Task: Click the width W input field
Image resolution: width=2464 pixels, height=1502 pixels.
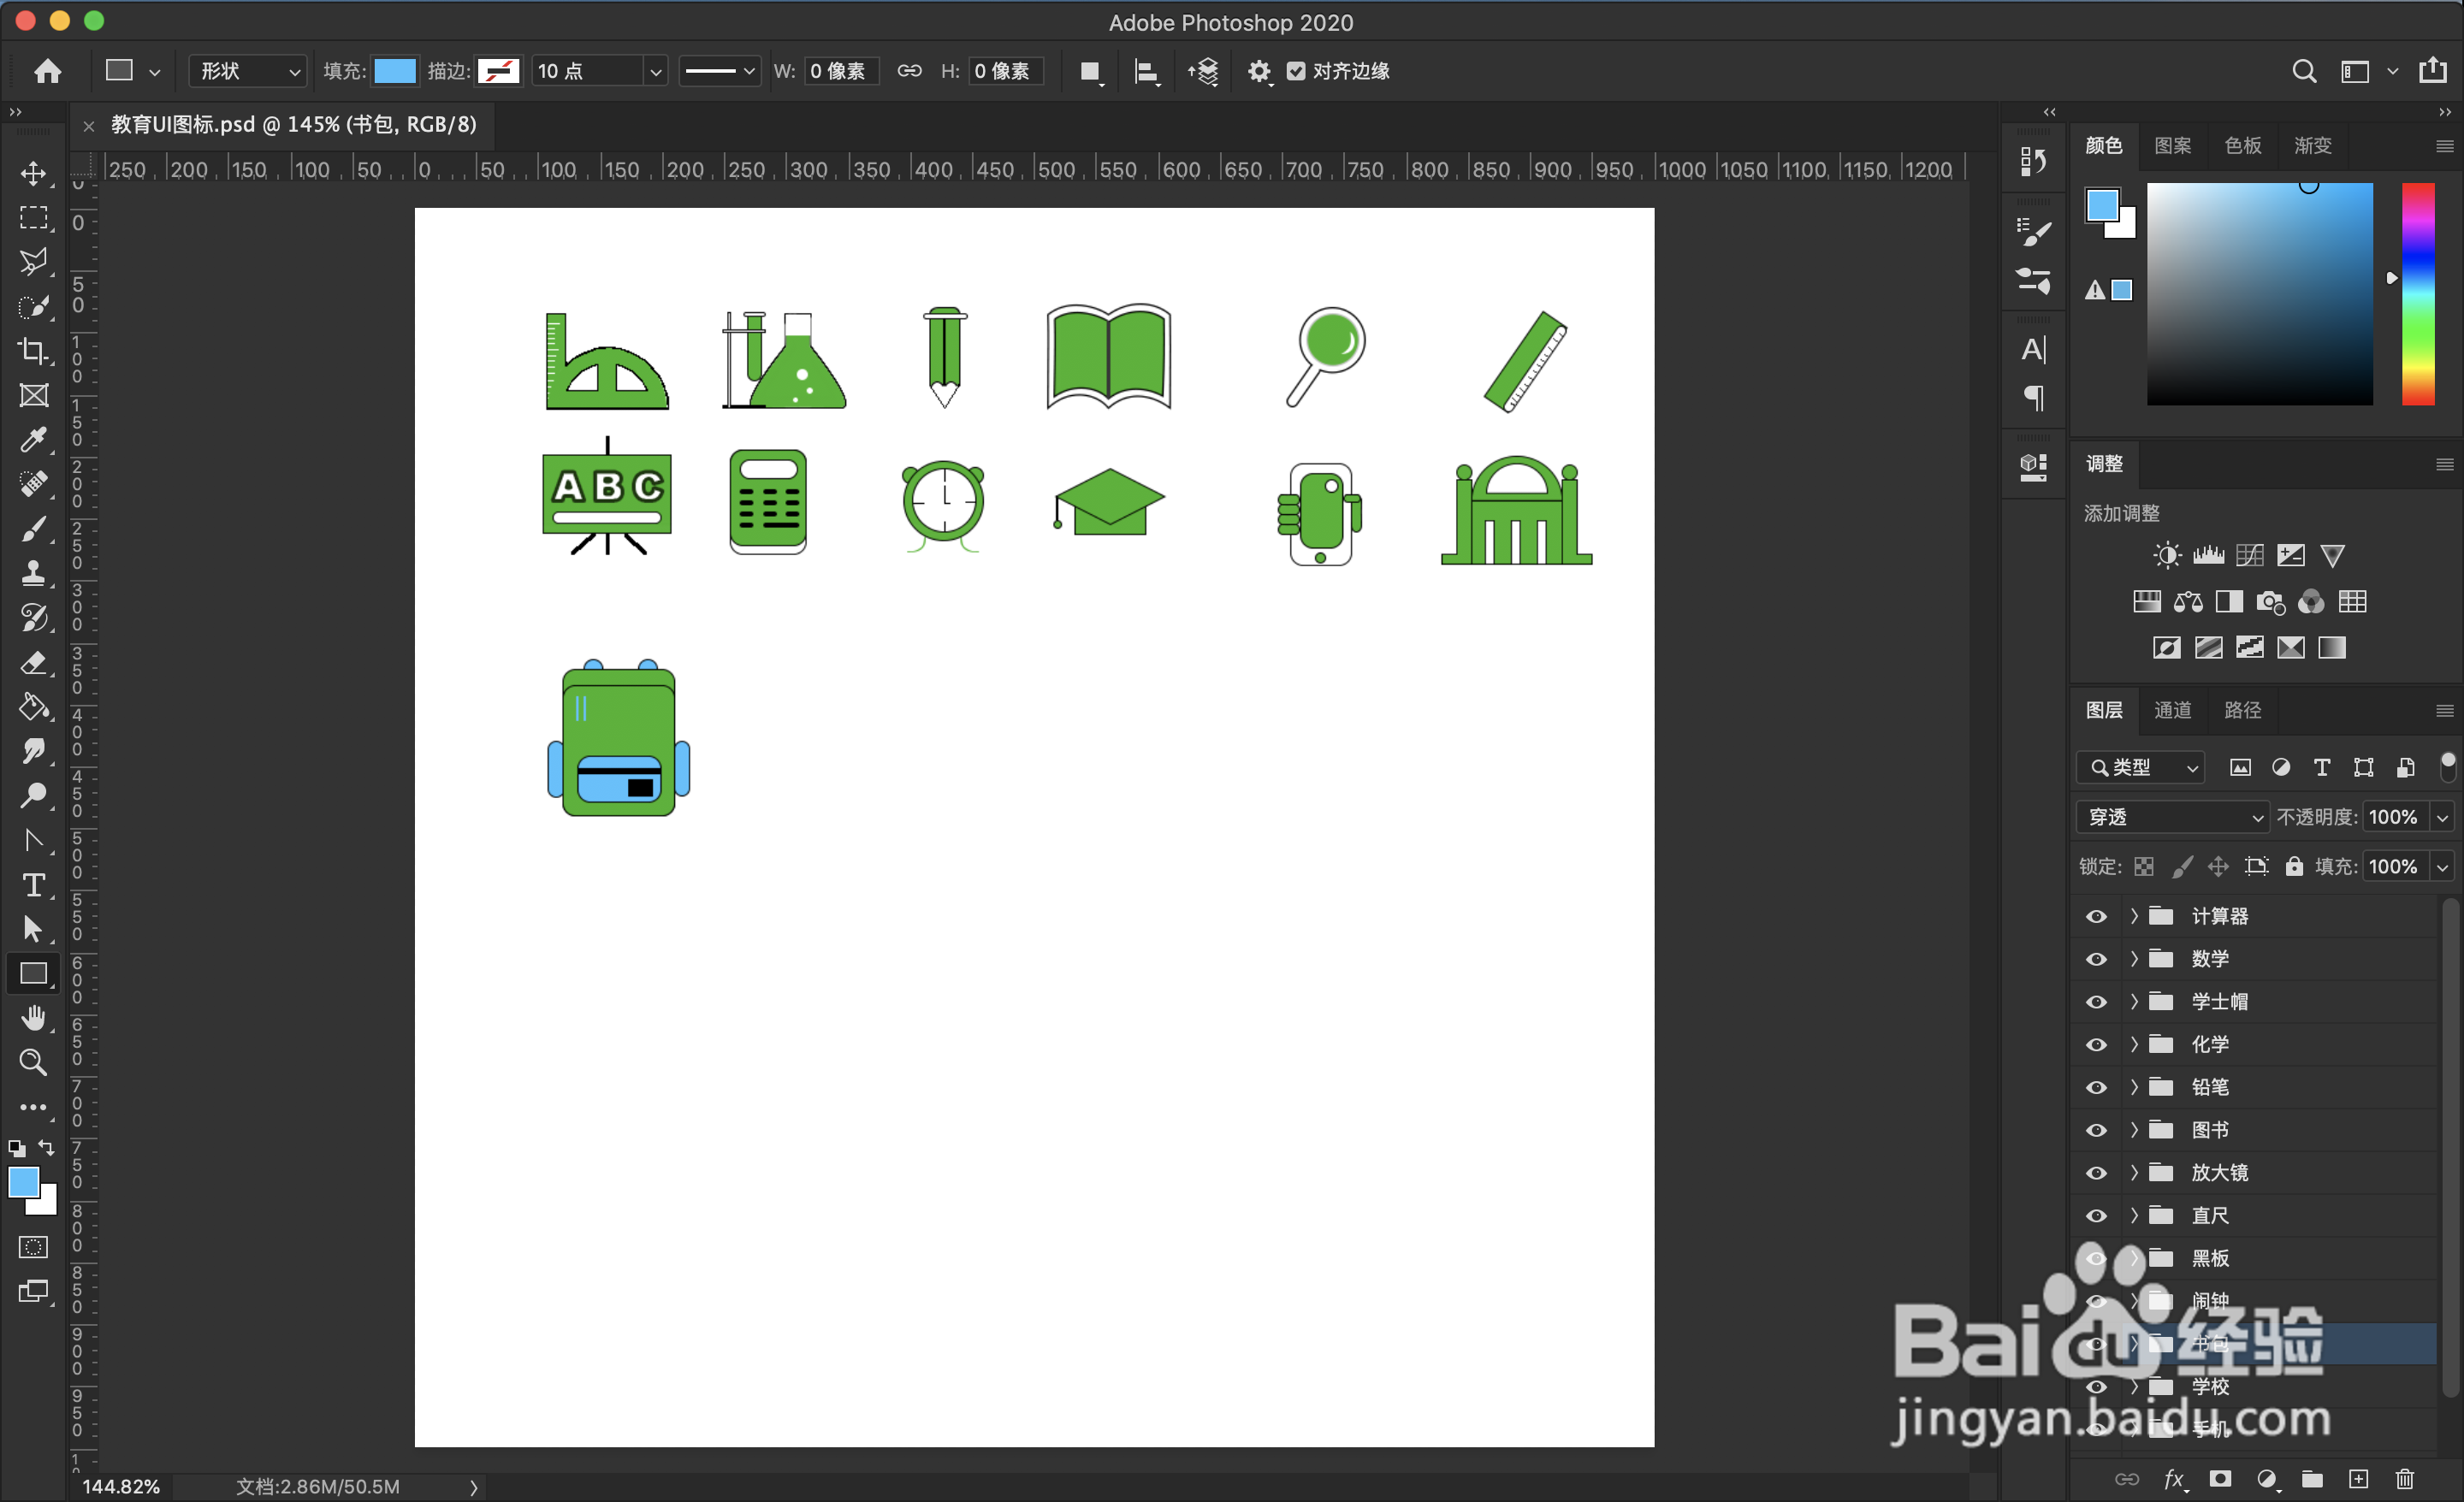Action: tap(840, 71)
